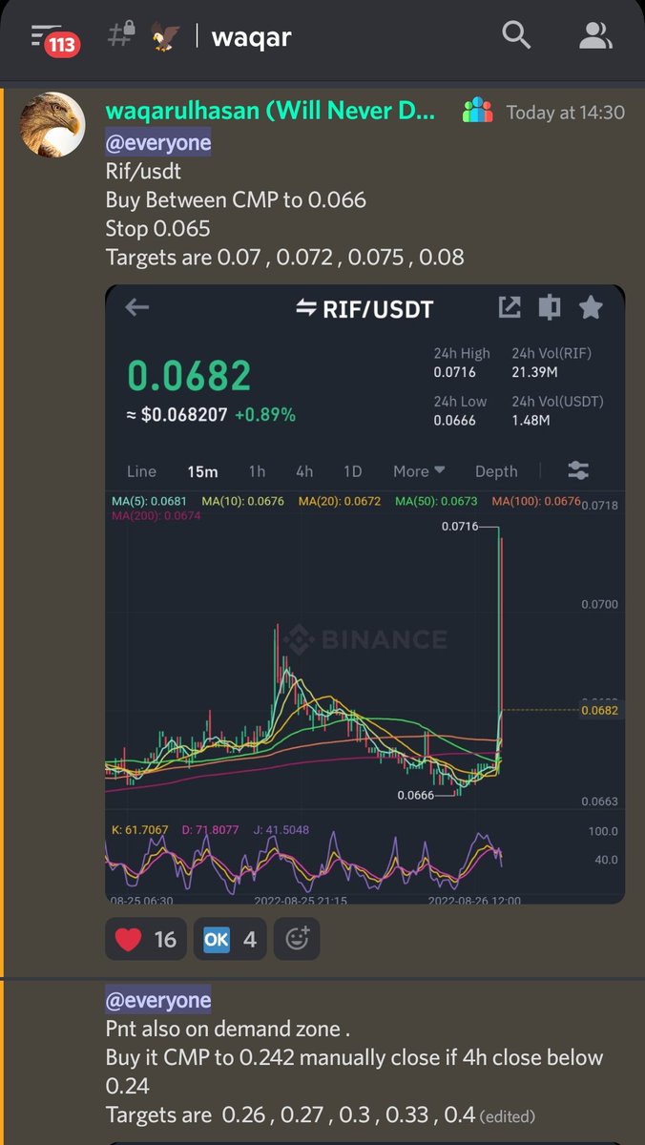Tap the RIF/USDT pair title

(364, 308)
